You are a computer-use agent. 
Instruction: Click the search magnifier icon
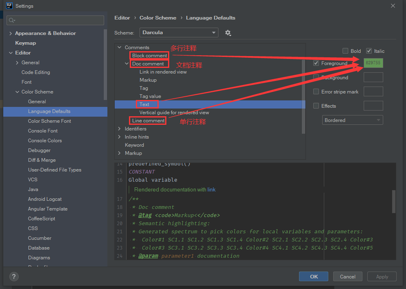pos(12,20)
